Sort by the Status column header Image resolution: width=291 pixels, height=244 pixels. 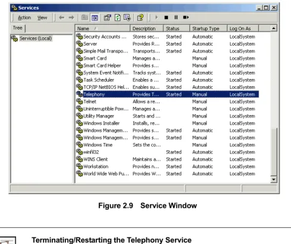click(x=177, y=28)
